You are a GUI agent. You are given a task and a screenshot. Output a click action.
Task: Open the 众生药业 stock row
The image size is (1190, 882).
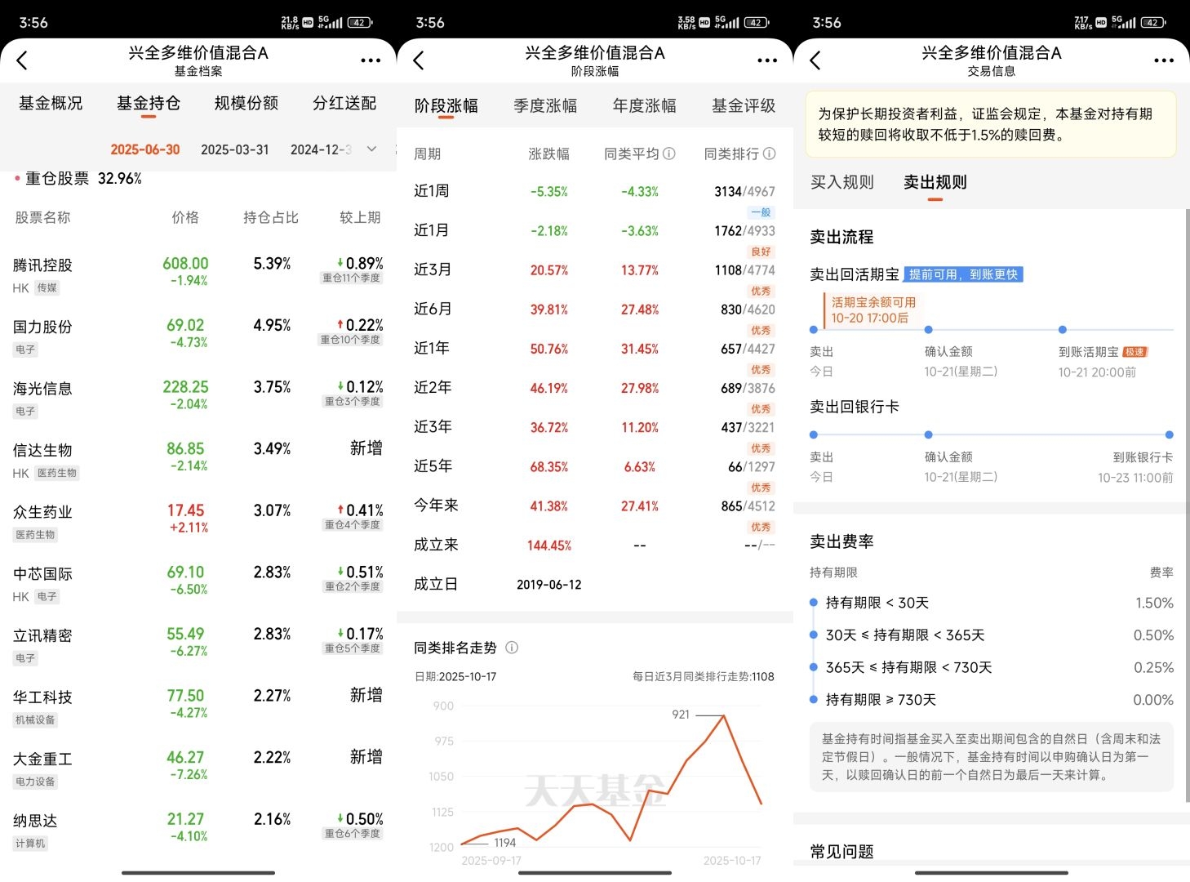[198, 522]
